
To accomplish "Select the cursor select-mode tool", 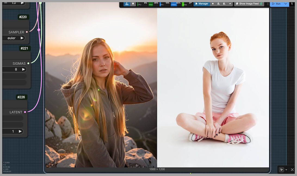I will [x=281, y=170].
